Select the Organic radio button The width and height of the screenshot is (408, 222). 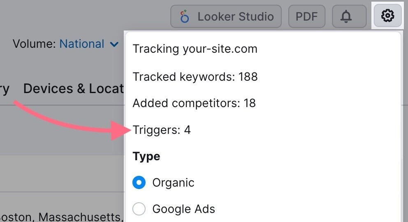139,182
